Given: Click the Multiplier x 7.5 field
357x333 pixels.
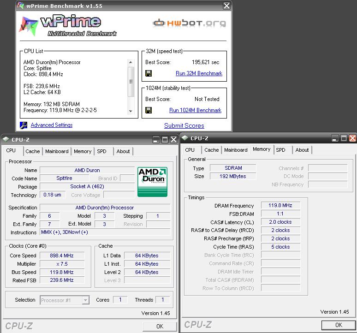Looking at the screenshot, I should click(62, 264).
